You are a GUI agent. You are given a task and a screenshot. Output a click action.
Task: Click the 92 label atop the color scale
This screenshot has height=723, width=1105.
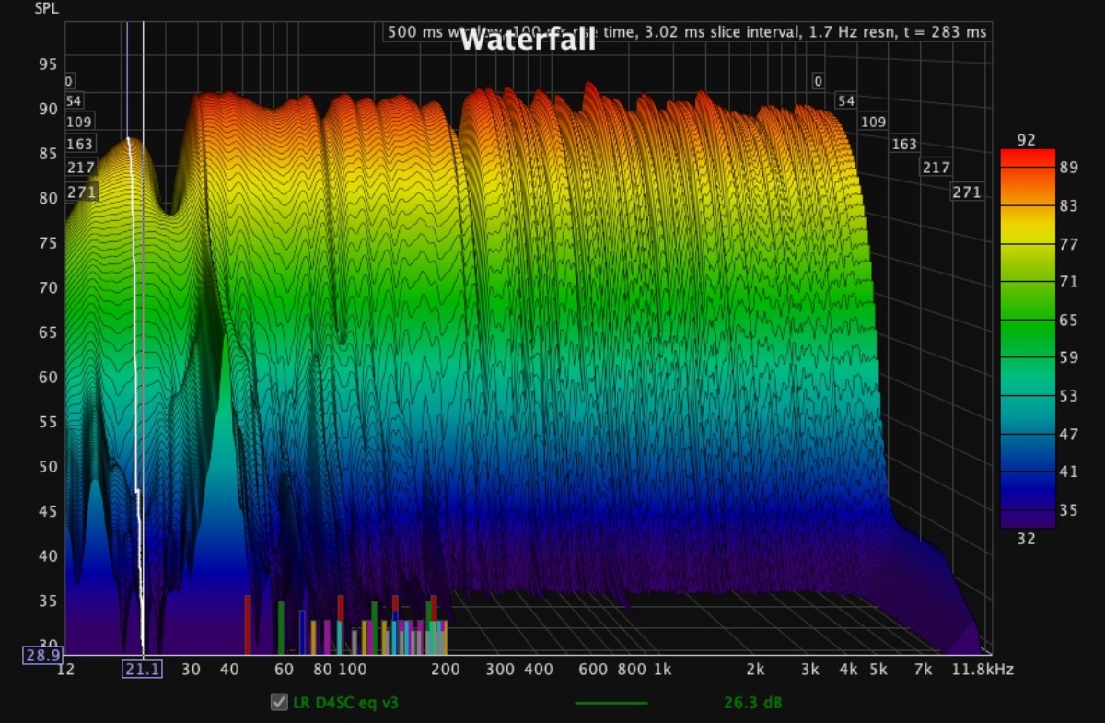point(1026,140)
